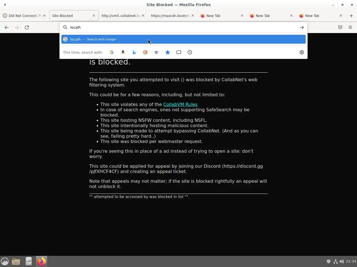The image size is (357, 267).
Task: Click the Go arrow in address bar
Action: coord(301,27)
